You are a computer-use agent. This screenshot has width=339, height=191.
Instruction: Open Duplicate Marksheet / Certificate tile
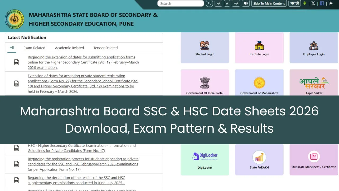coord(314,159)
